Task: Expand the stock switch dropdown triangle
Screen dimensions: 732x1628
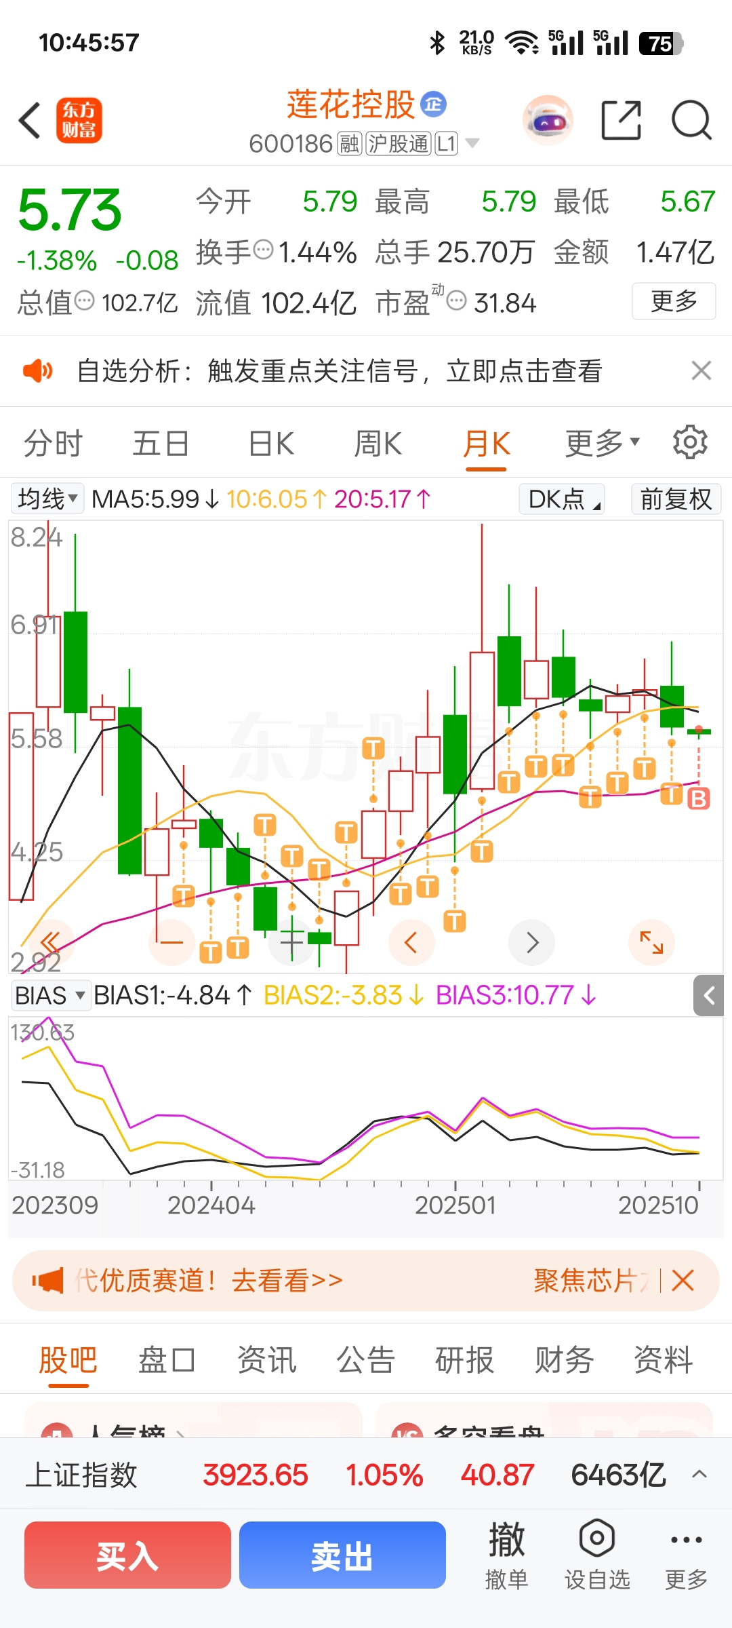Action: coord(472,143)
